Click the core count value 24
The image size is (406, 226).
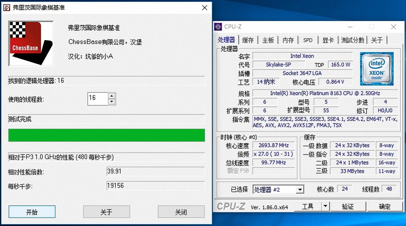[344, 189]
